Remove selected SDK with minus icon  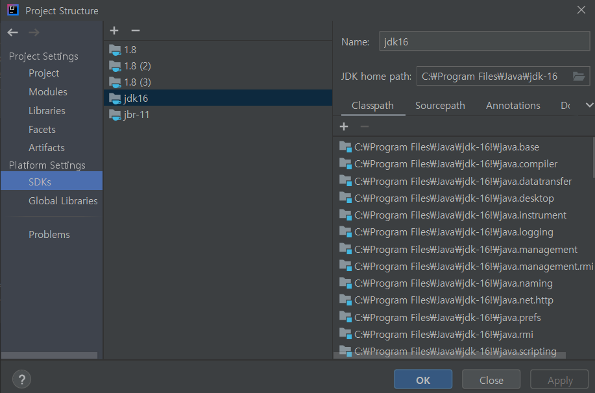(136, 30)
